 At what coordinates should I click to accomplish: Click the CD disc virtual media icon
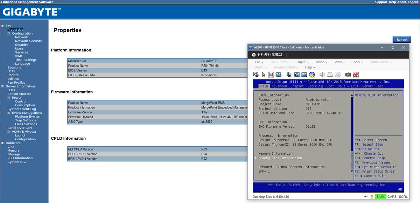coord(337,75)
